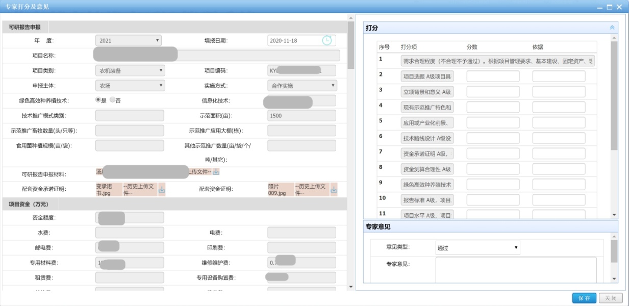
Task: Click the 保存 button
Action: tap(584, 298)
